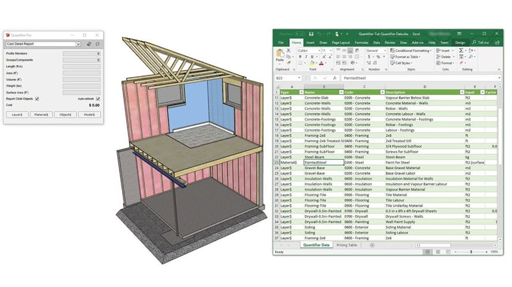Image resolution: width=512 pixels, height=287 pixels.
Task: Open the Pricing Table sheet tab
Action: click(x=346, y=245)
